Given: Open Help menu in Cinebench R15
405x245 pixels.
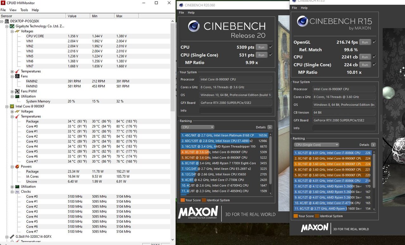Looking at the screenshot, I should click(x=304, y=8).
